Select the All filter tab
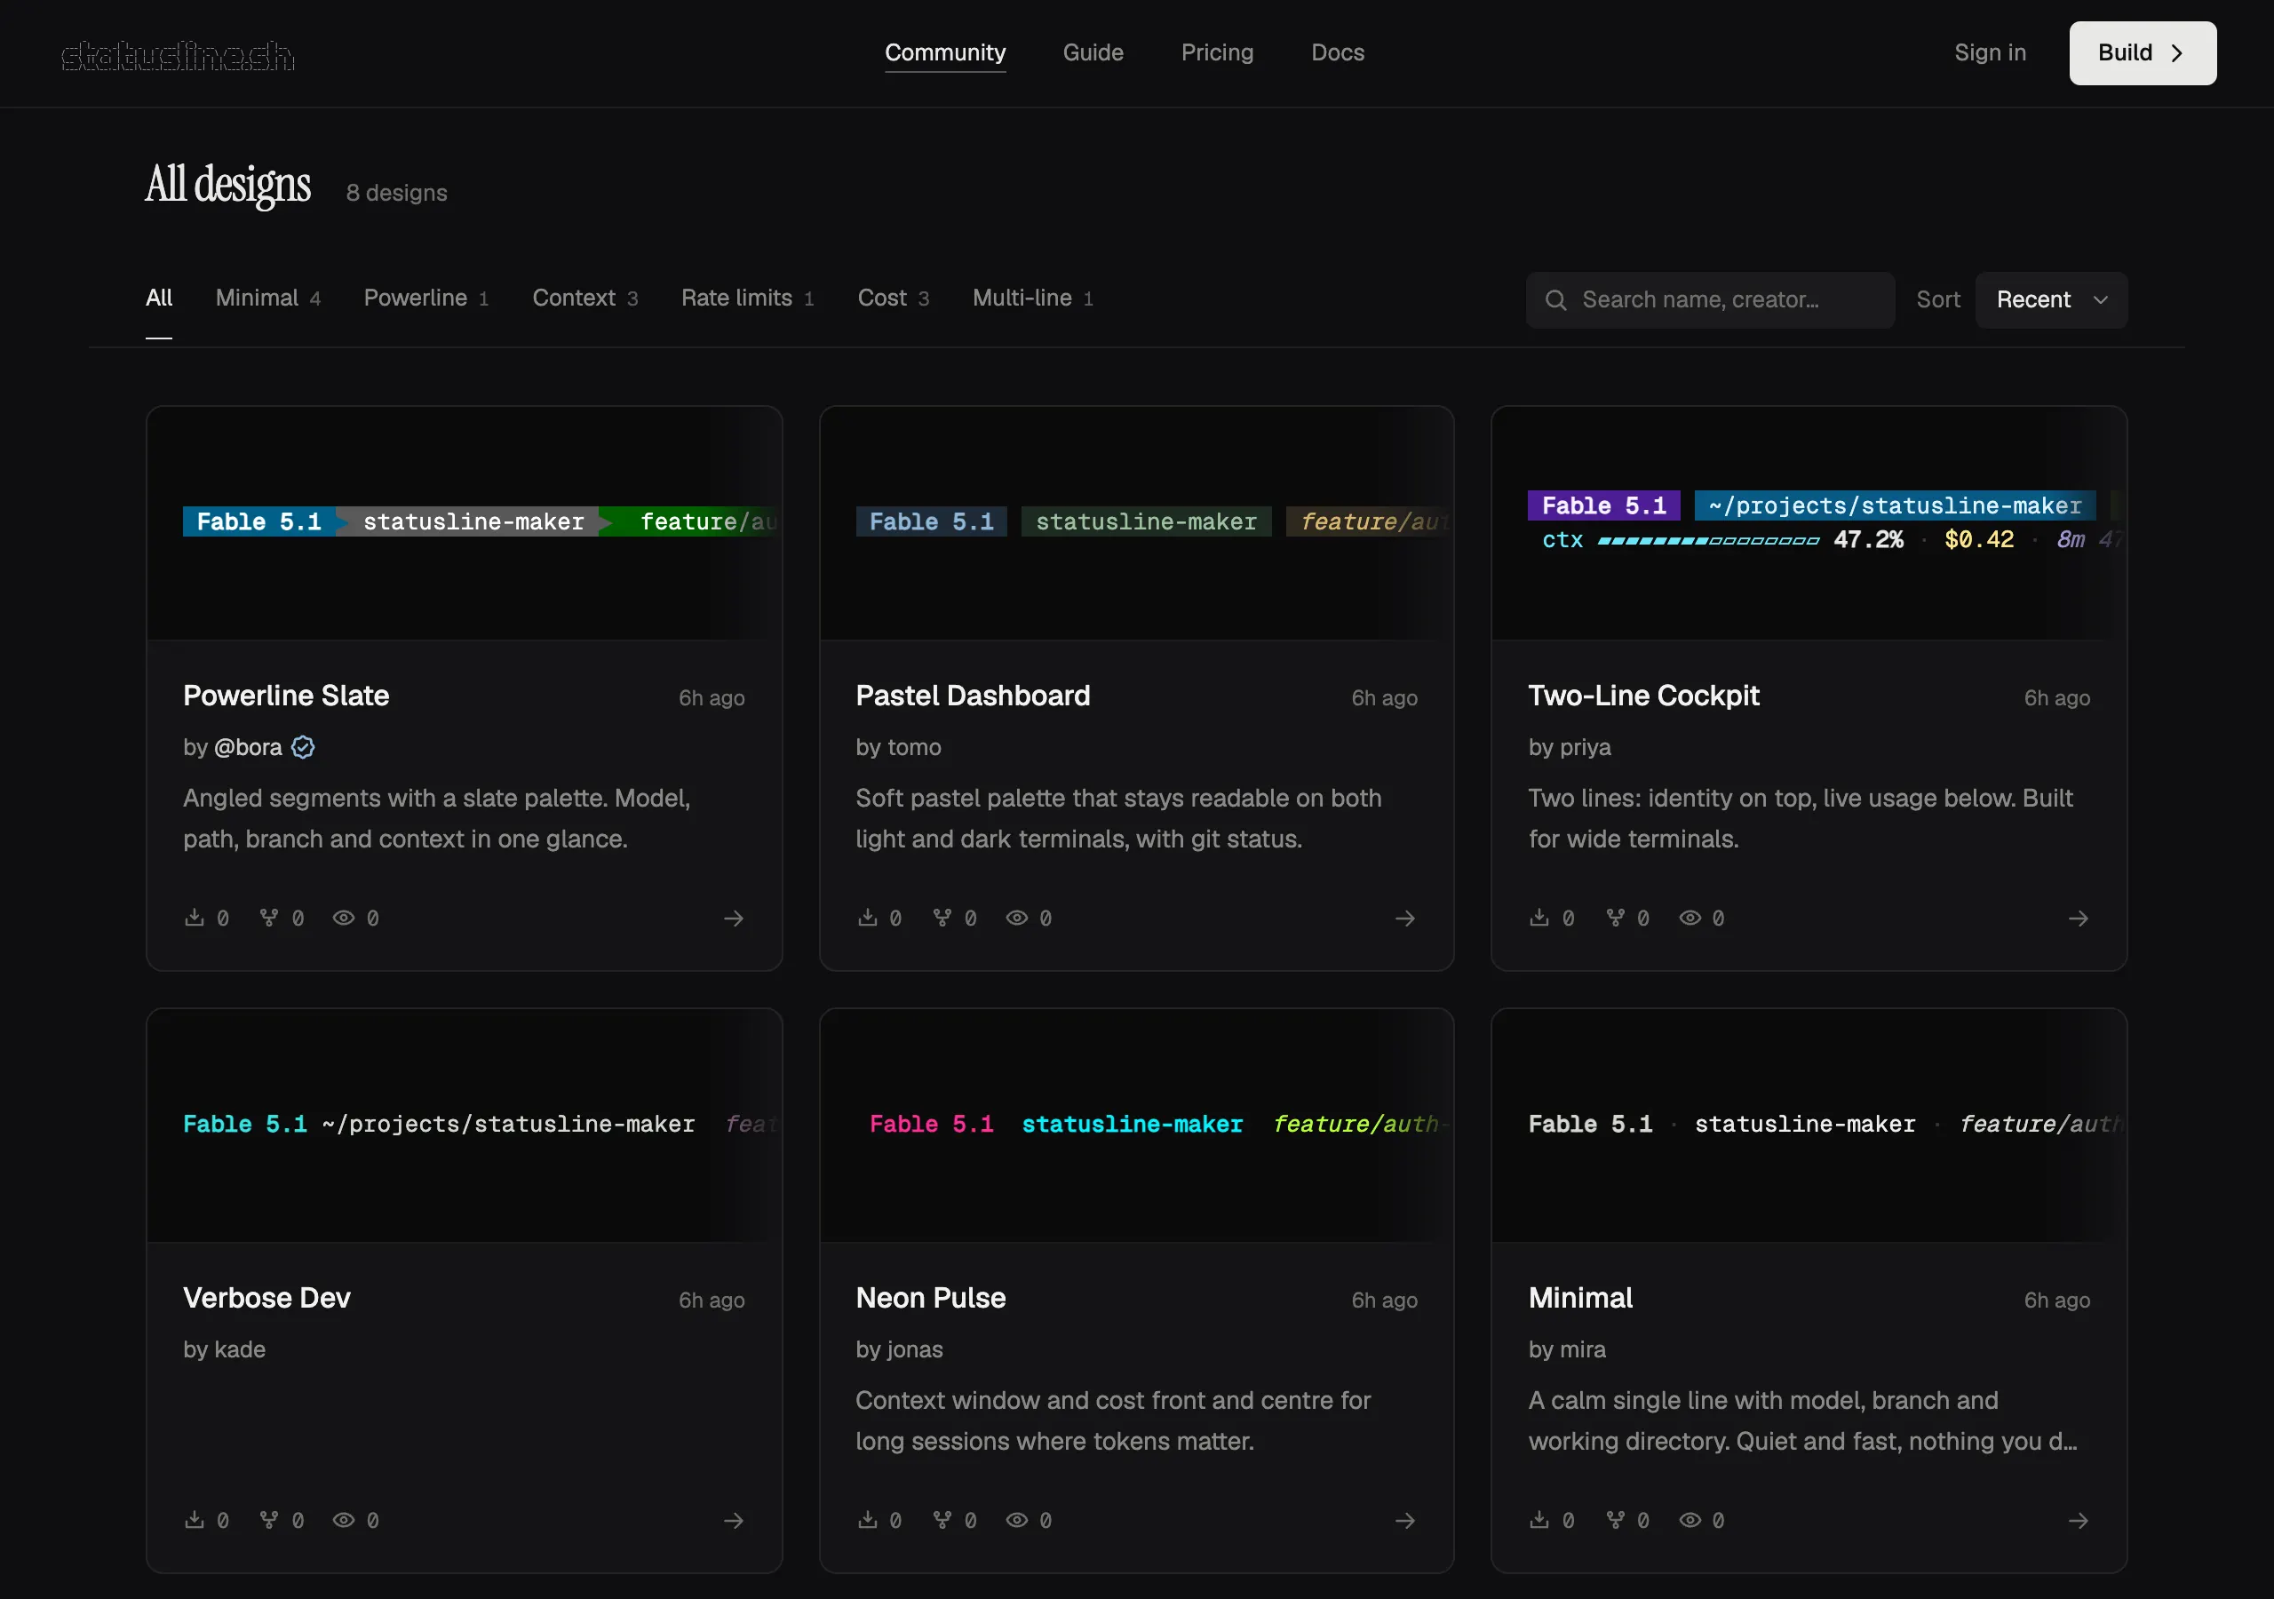 pyautogui.click(x=158, y=298)
